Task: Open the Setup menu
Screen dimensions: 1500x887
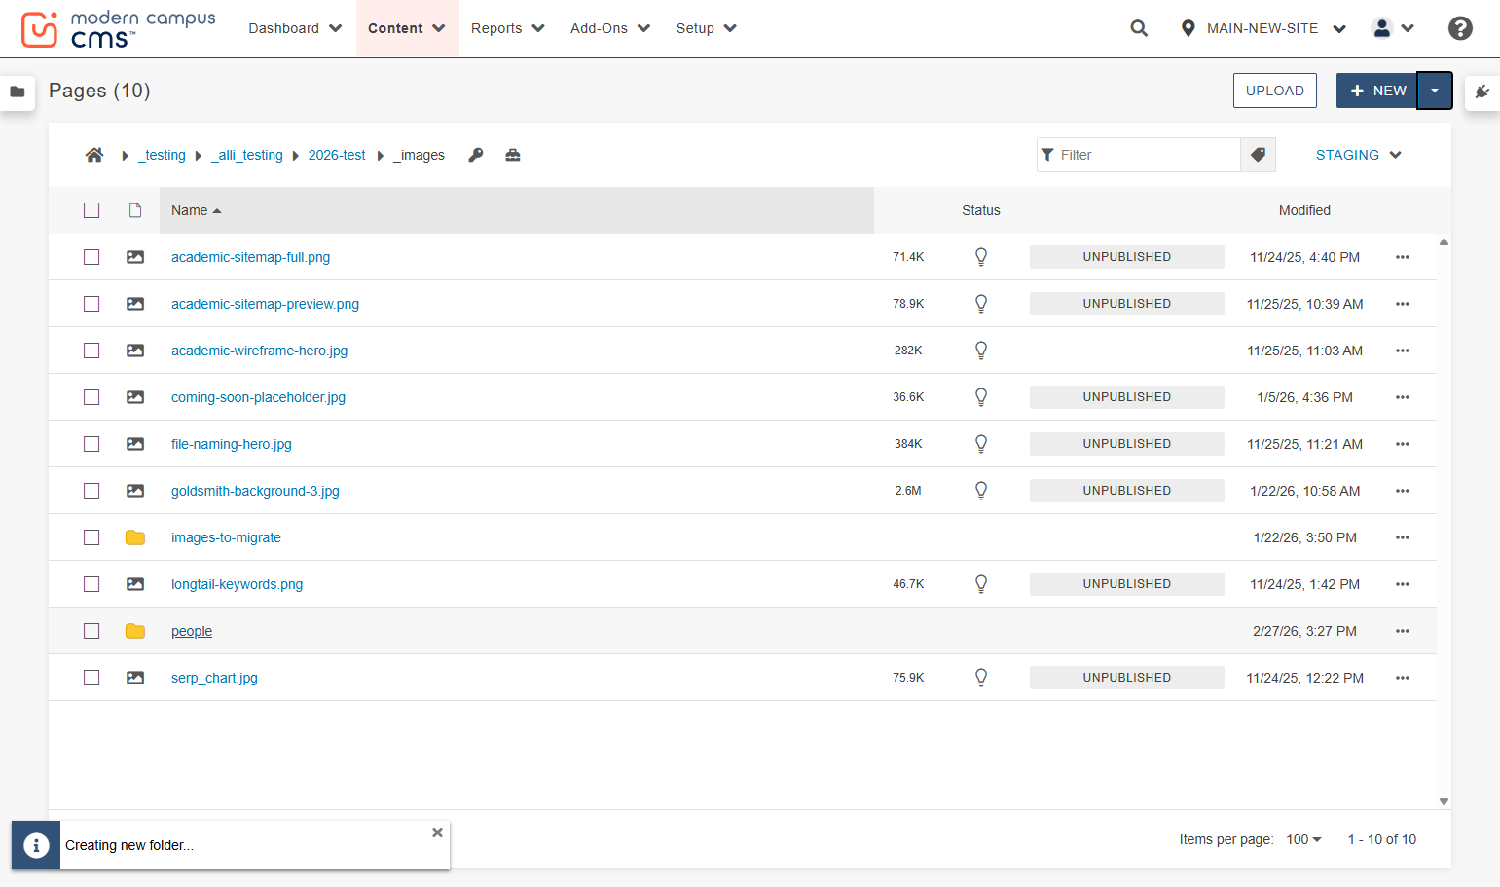Action: point(707,28)
